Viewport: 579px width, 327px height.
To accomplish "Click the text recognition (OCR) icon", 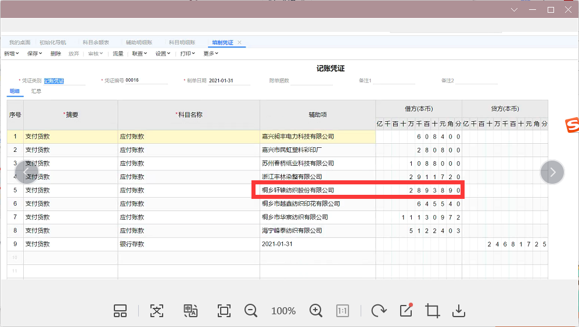I will tap(157, 311).
